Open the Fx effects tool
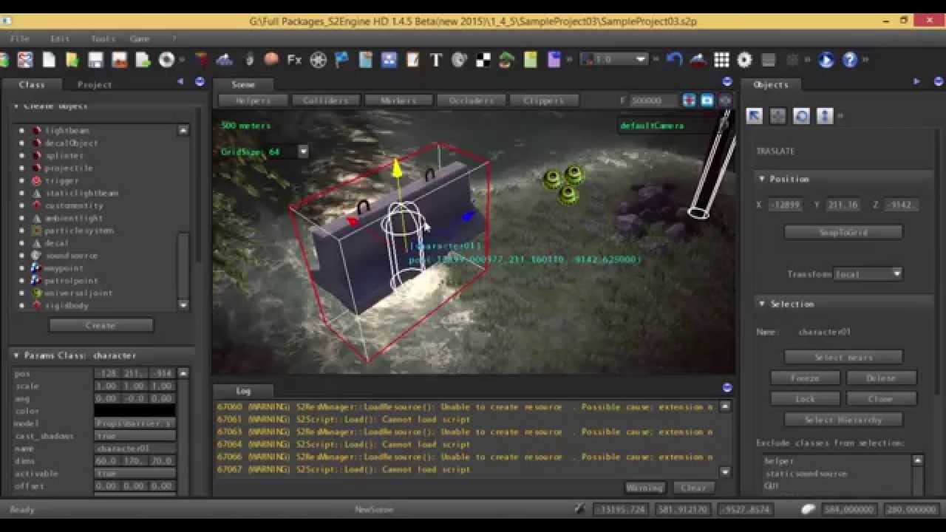946x532 pixels. click(294, 60)
